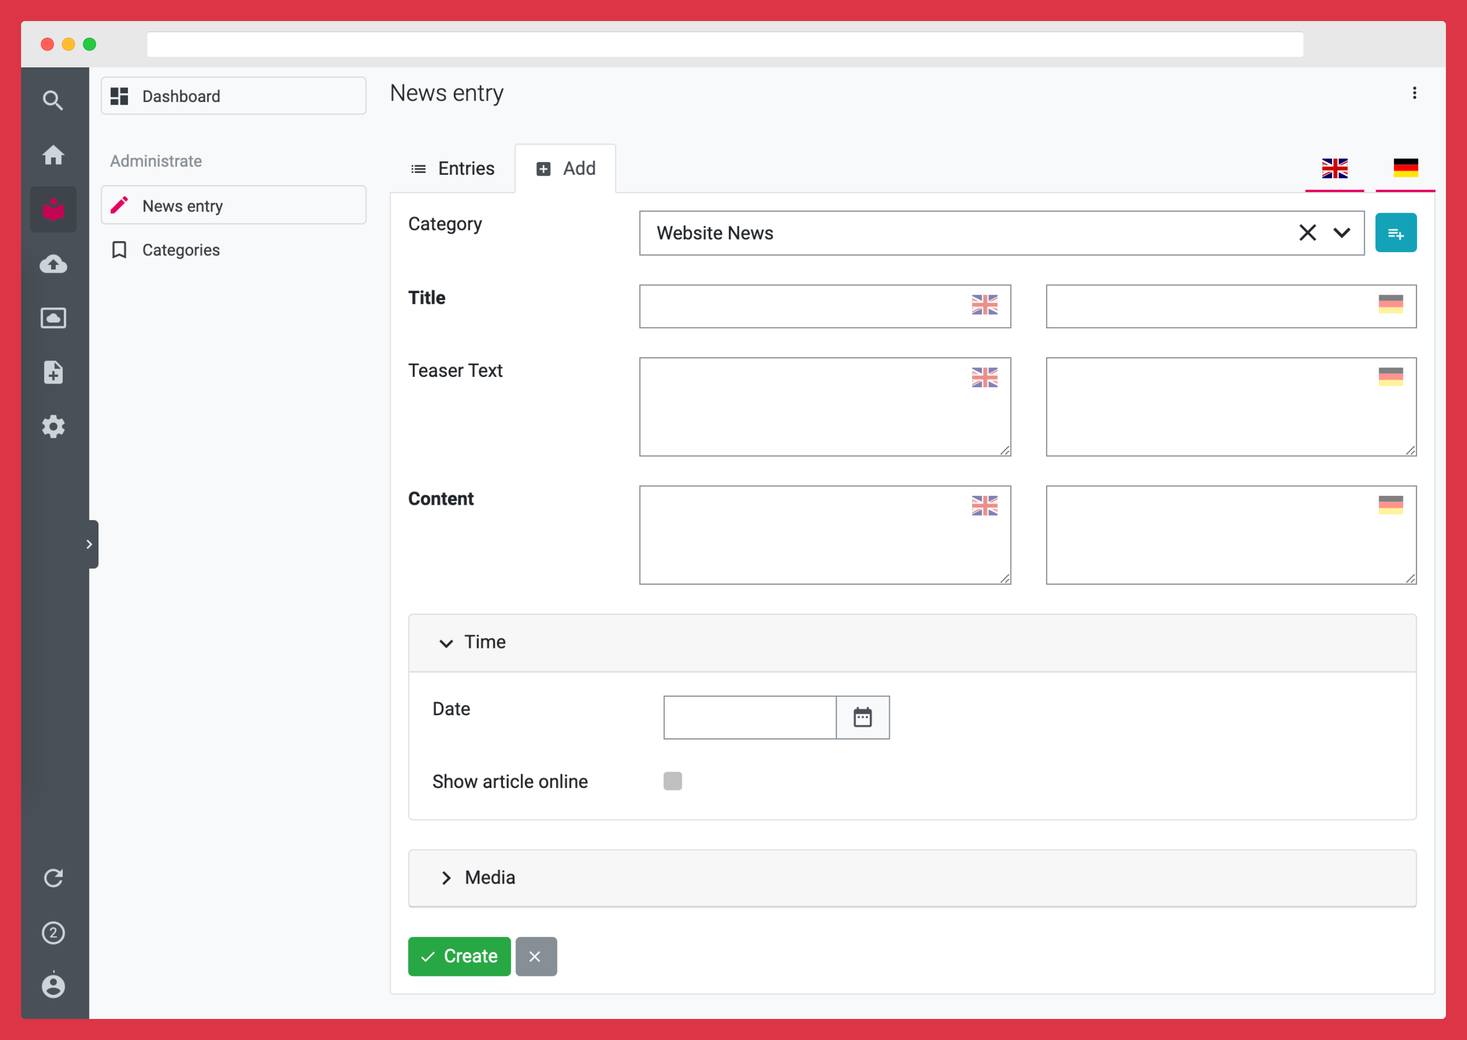This screenshot has width=1467, height=1040.
Task: Click the settings gear icon in the sidebar
Action: point(54,425)
